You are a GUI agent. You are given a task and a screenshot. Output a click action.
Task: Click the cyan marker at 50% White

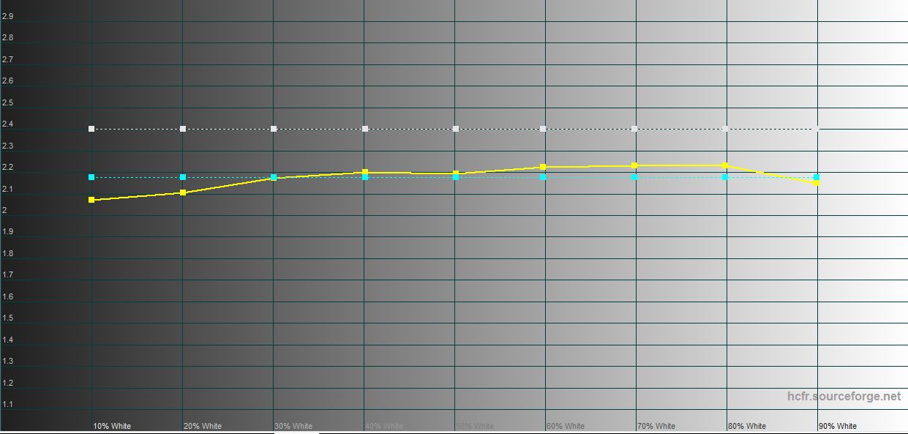tap(456, 177)
